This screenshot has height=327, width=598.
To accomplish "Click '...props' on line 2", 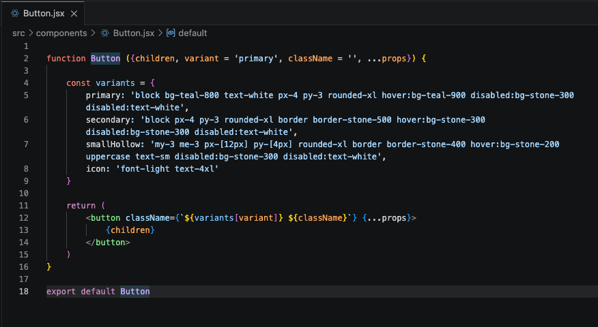I will (386, 59).
